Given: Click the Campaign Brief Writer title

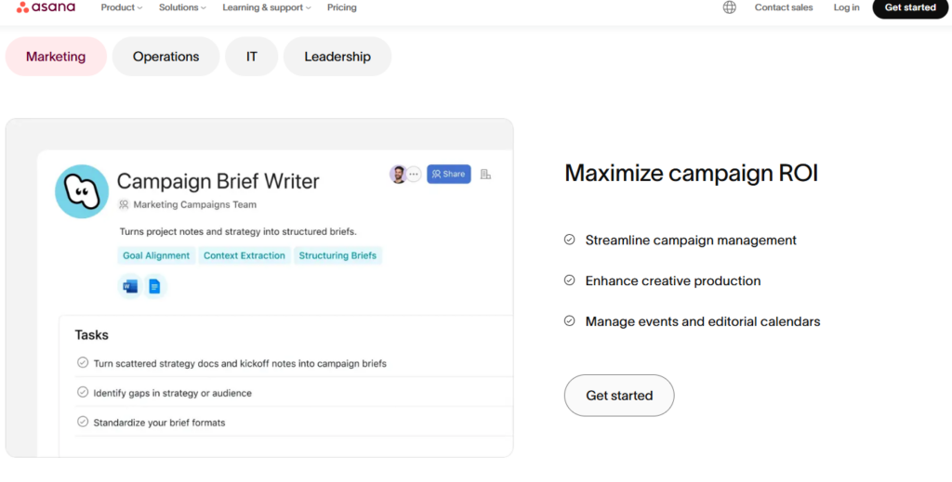Looking at the screenshot, I should [x=218, y=181].
